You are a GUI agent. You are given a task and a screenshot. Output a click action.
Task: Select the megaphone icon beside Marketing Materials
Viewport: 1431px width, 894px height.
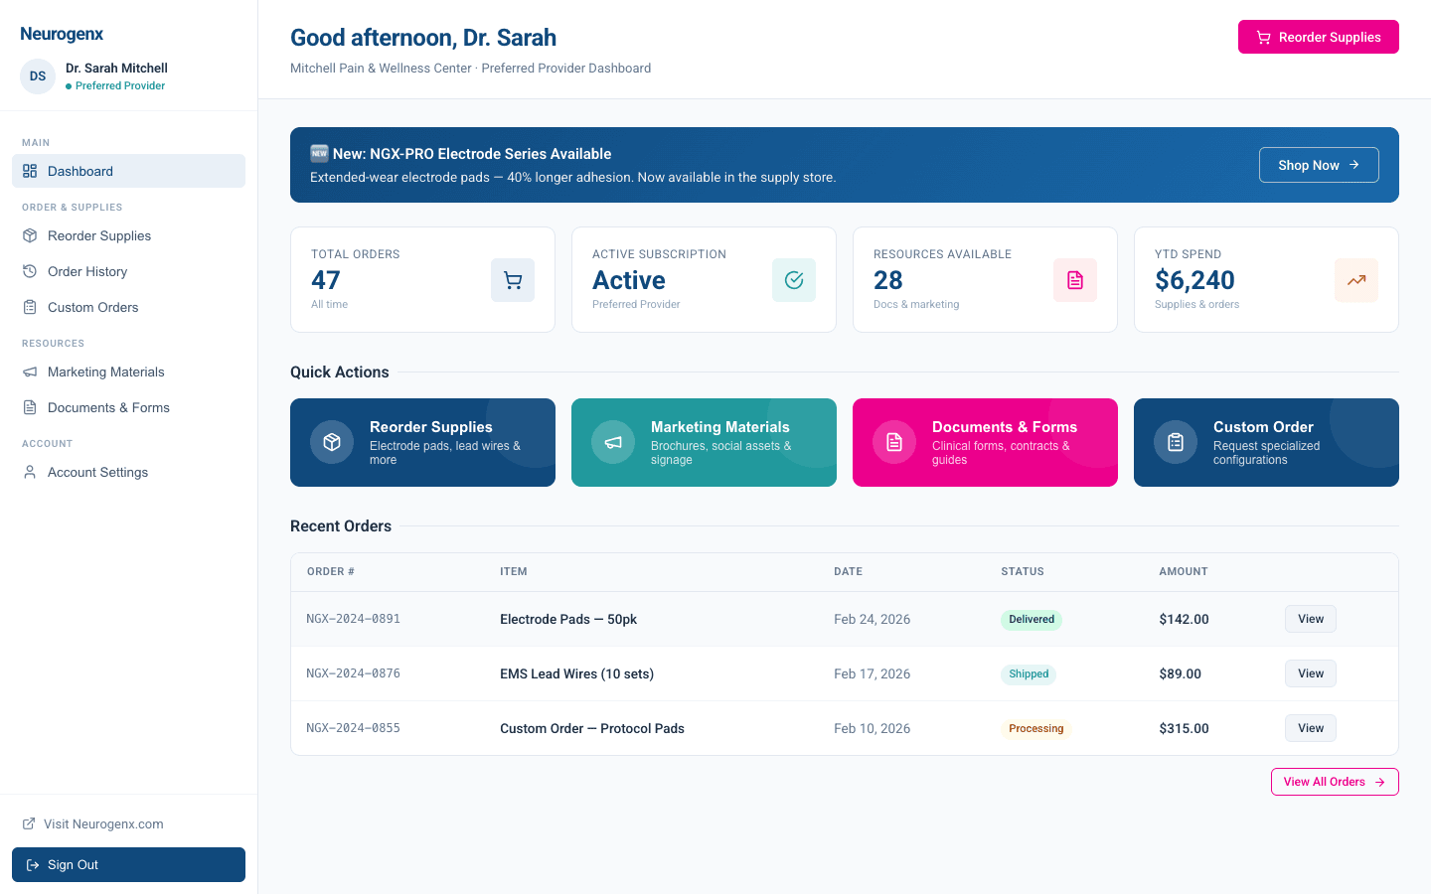coord(29,372)
